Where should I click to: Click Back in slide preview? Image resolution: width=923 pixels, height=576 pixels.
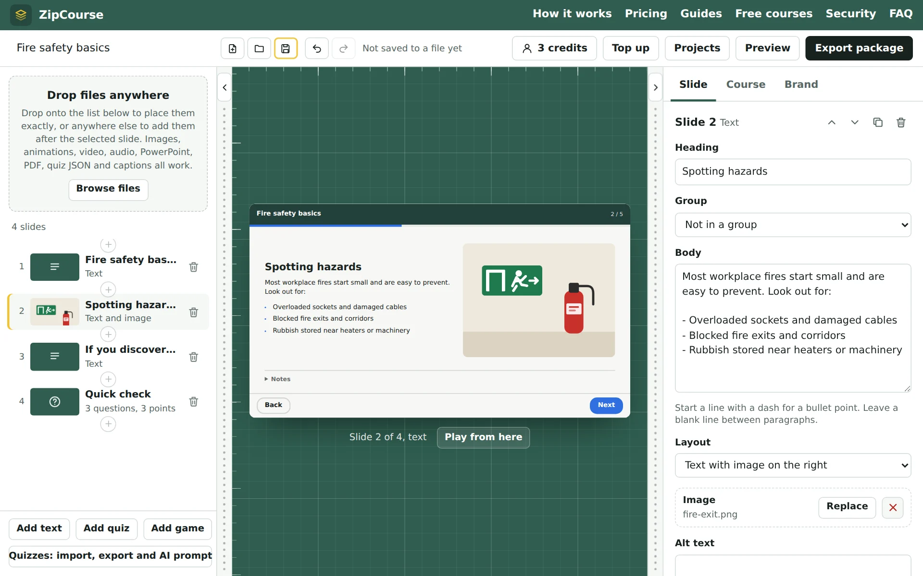click(273, 405)
